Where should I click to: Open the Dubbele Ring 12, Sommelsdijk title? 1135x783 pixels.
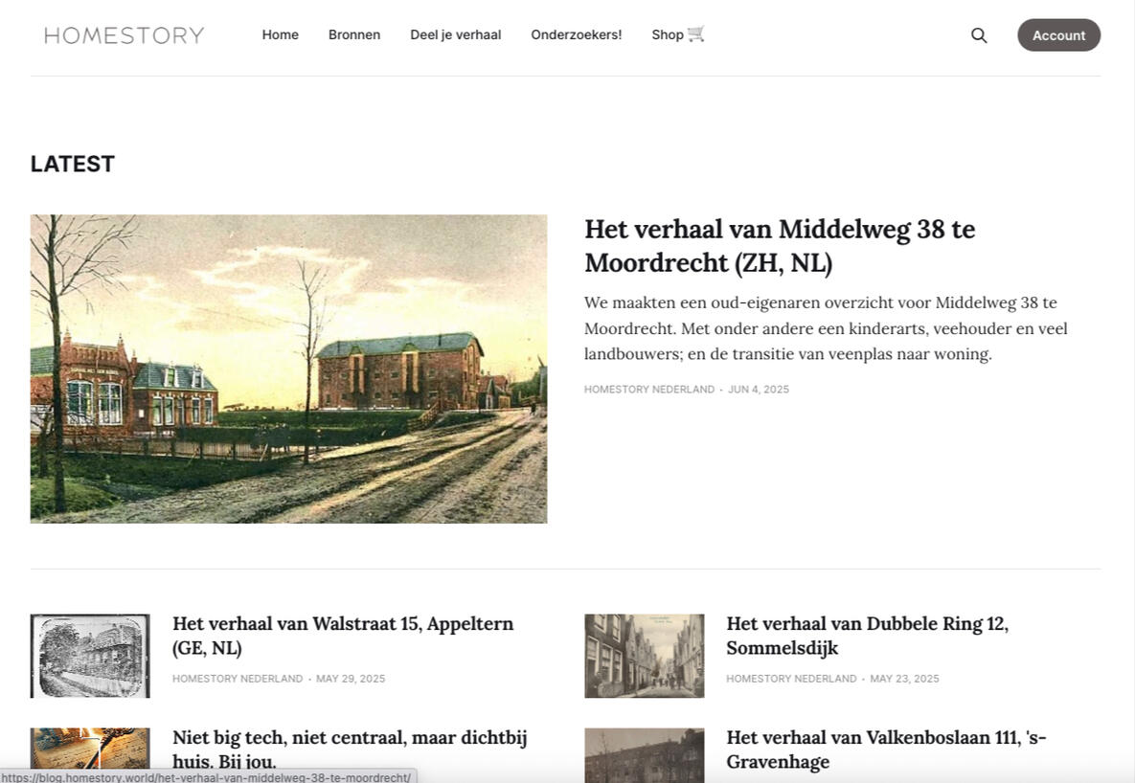(x=867, y=636)
